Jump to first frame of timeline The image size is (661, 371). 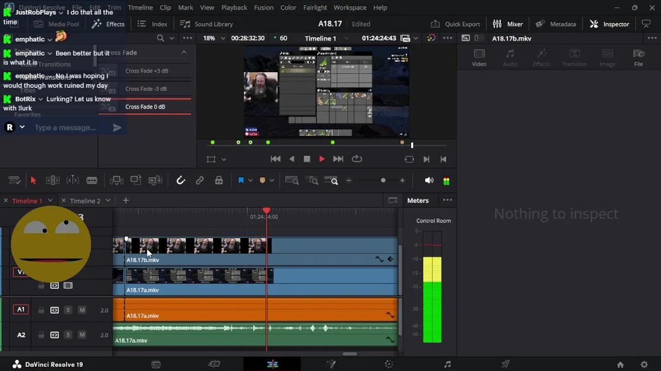click(275, 159)
